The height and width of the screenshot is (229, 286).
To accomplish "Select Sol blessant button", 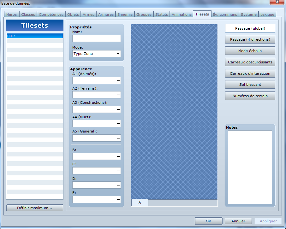I will (x=250, y=85).
